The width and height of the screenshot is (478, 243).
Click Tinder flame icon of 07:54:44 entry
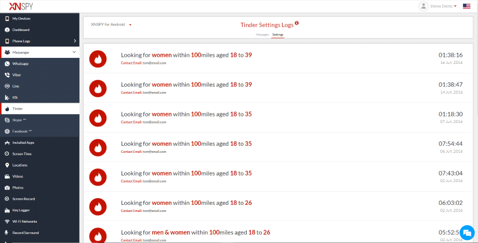tap(98, 147)
